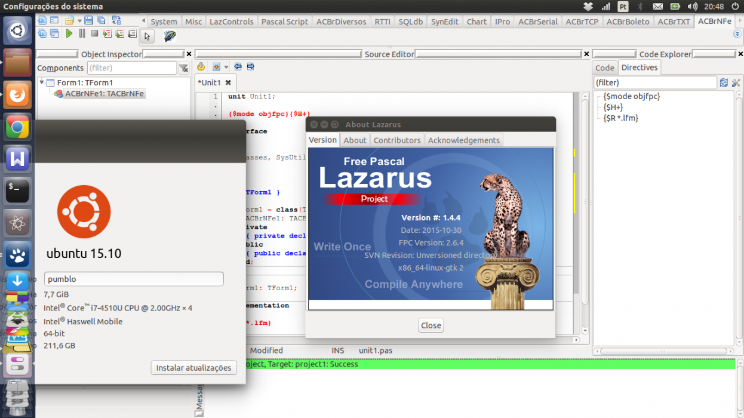
Task: Click the Save floppy disk icon
Action: coord(88,20)
